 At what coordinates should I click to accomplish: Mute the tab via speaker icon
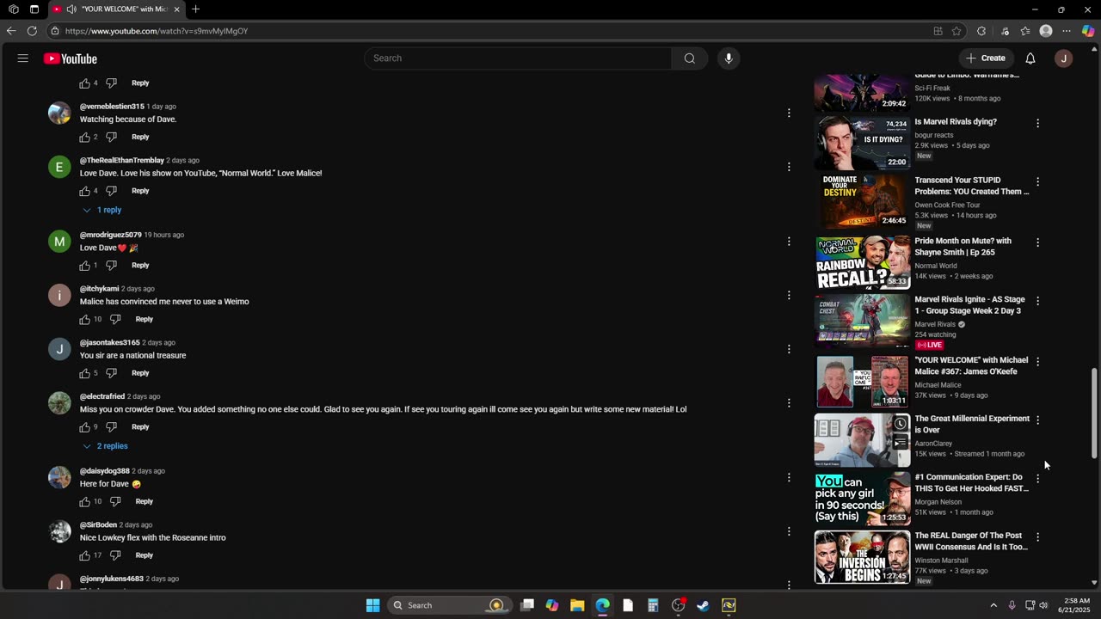(71, 9)
